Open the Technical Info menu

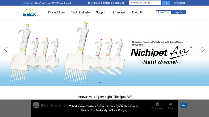click(x=80, y=12)
